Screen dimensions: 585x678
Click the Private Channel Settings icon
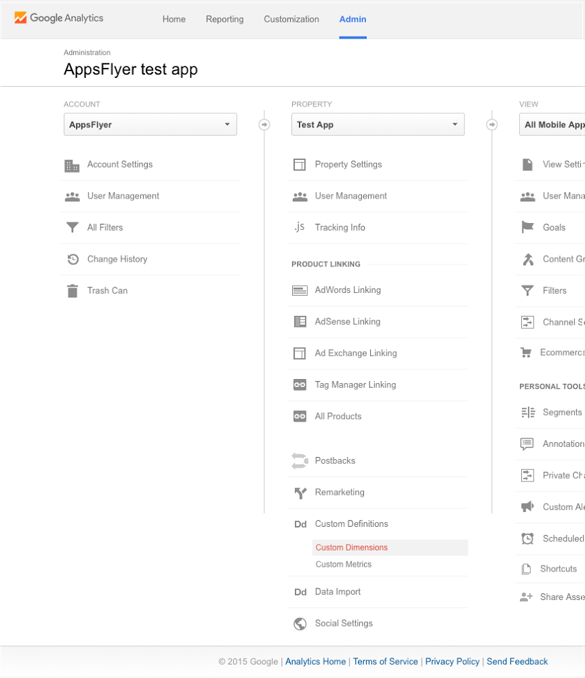[527, 475]
